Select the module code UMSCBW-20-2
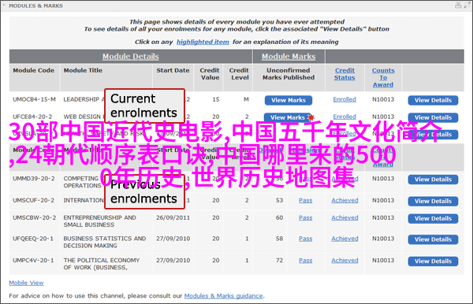473x304 pixels. (x=35, y=217)
